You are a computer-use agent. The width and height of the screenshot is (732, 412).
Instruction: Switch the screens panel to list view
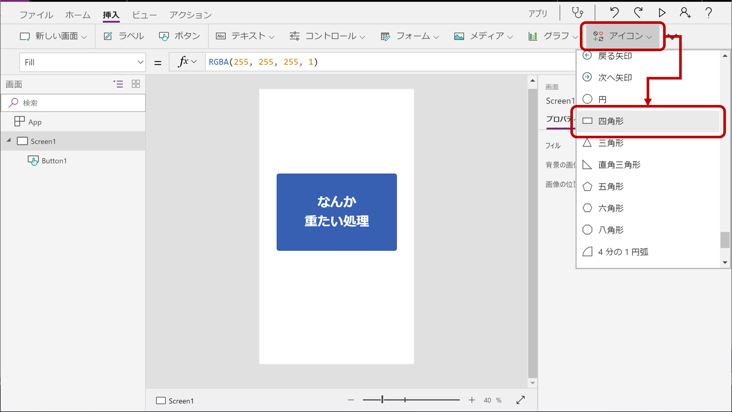pos(118,84)
